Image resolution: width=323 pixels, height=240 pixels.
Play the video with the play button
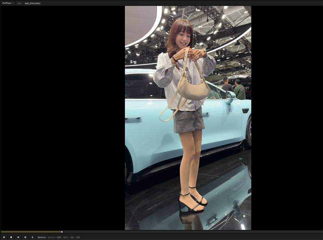(x=4, y=237)
